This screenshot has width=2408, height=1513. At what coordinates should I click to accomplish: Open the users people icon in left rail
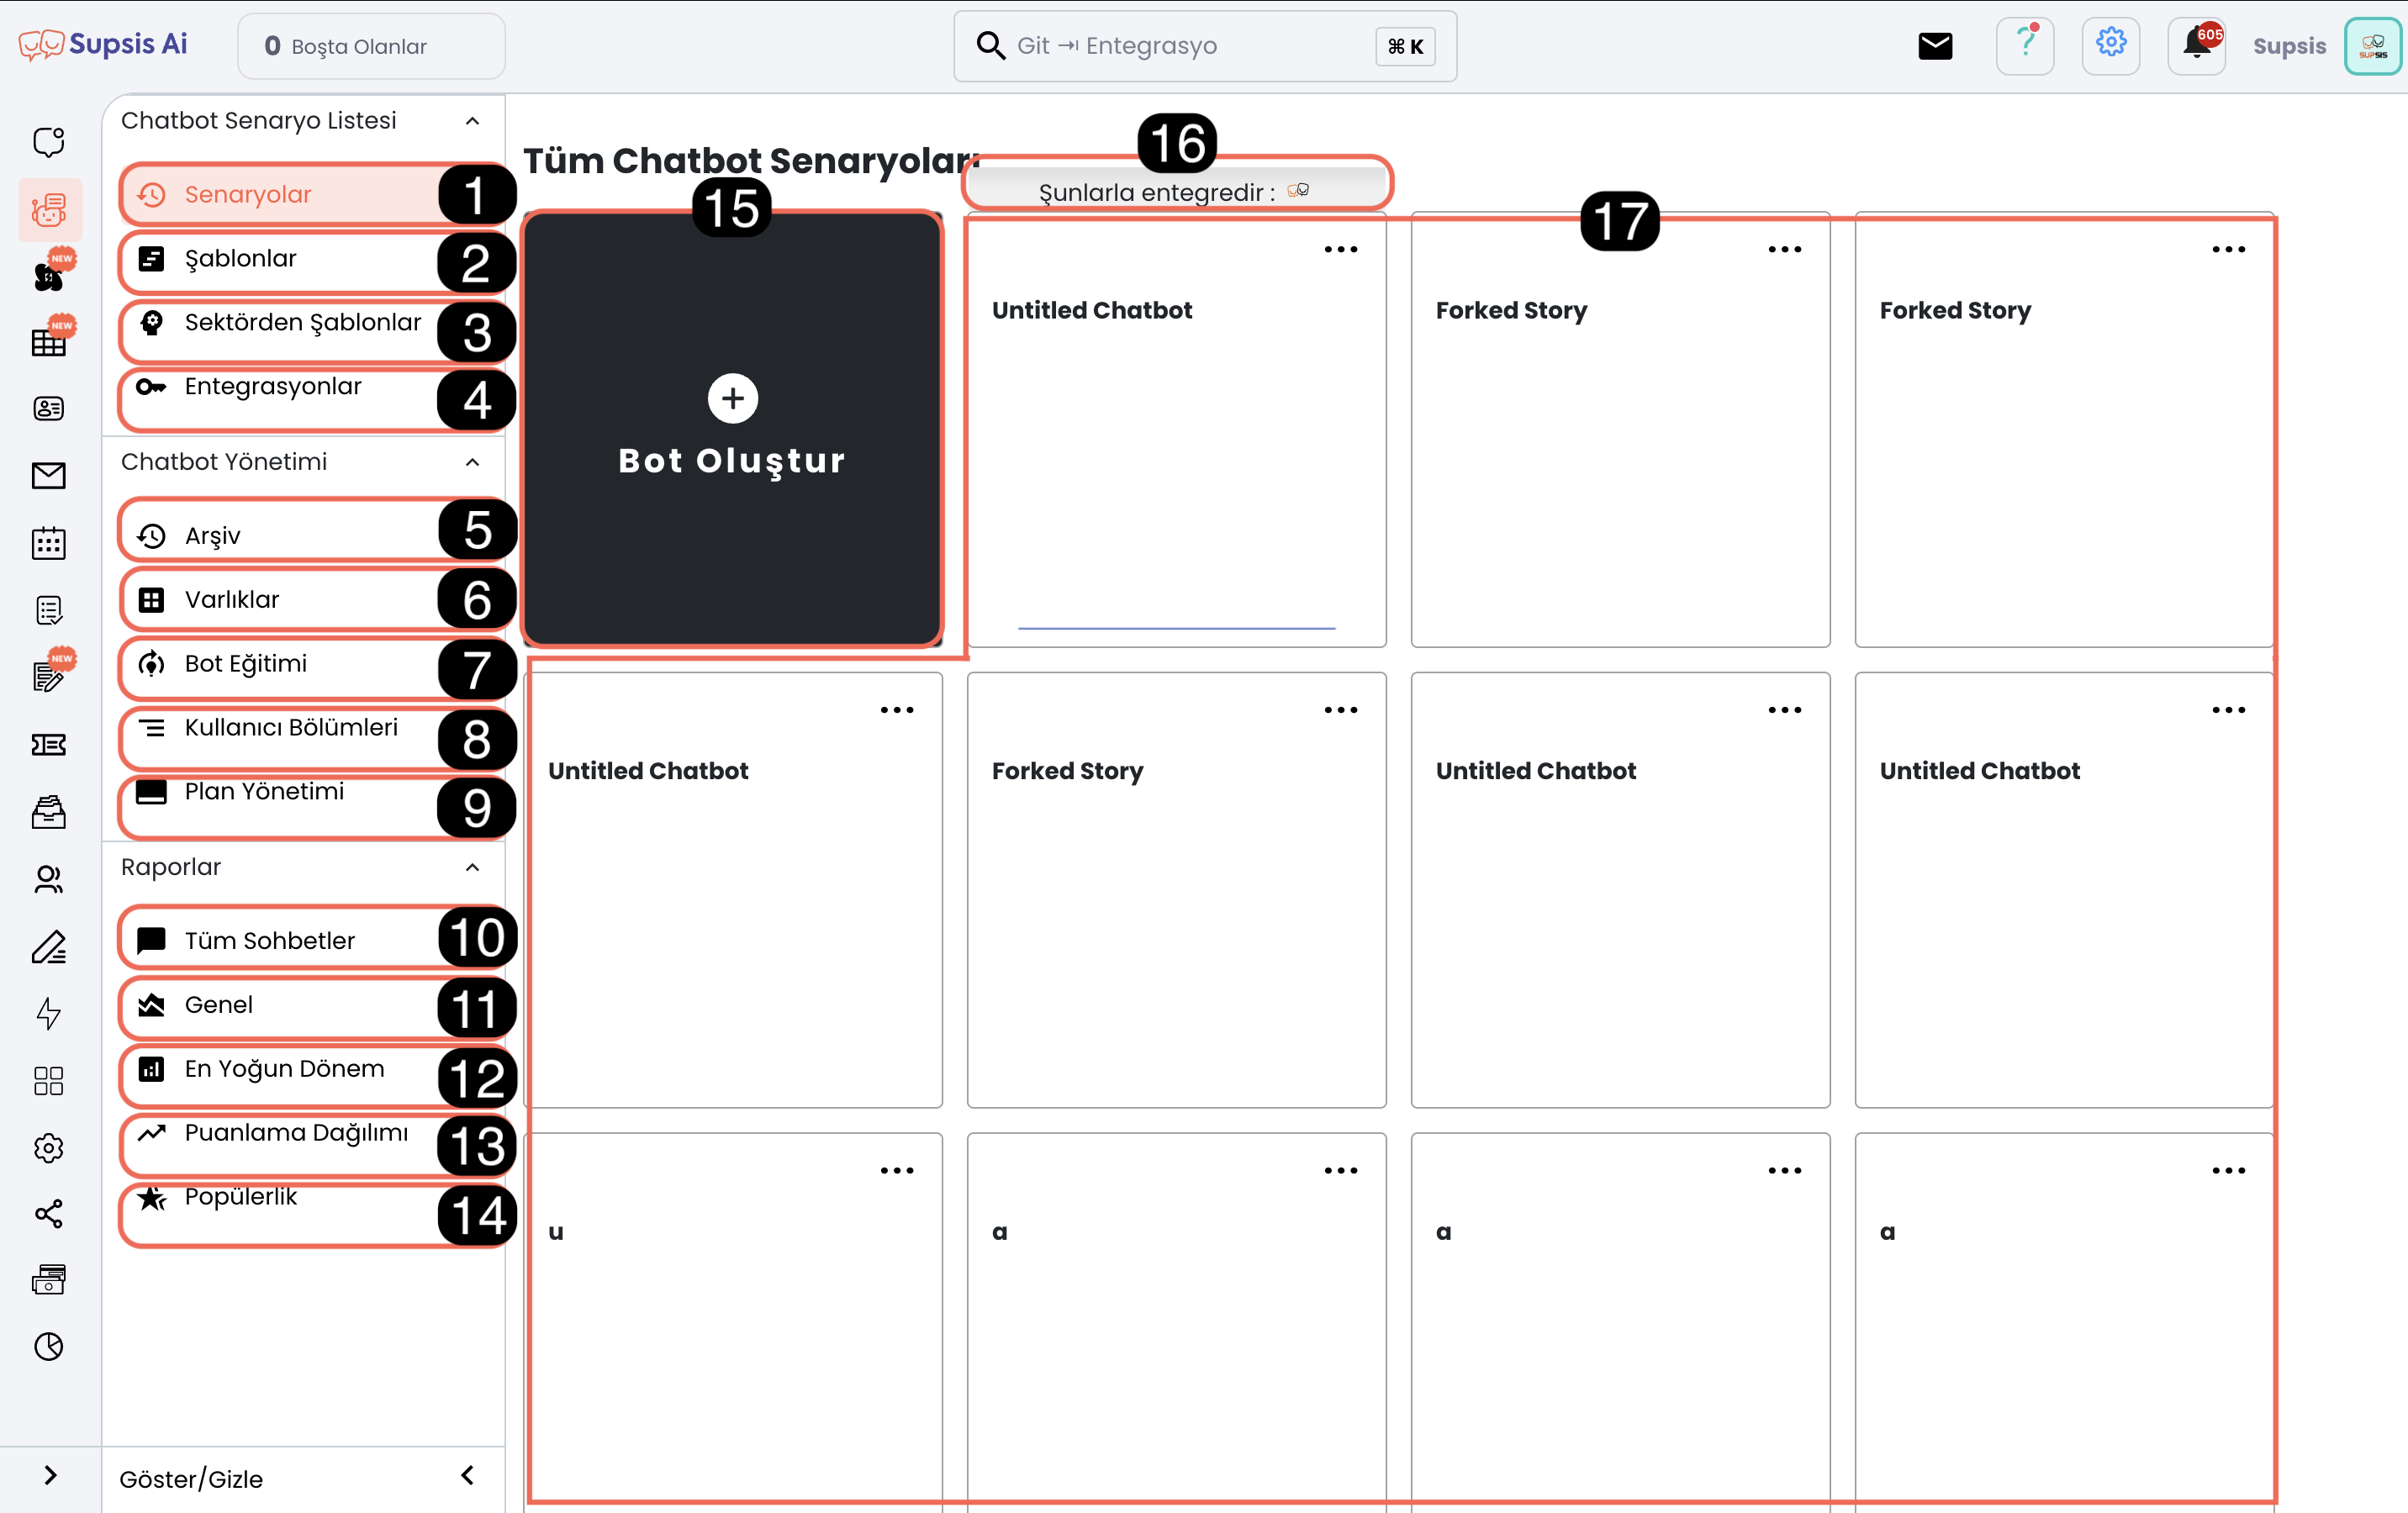(x=48, y=879)
